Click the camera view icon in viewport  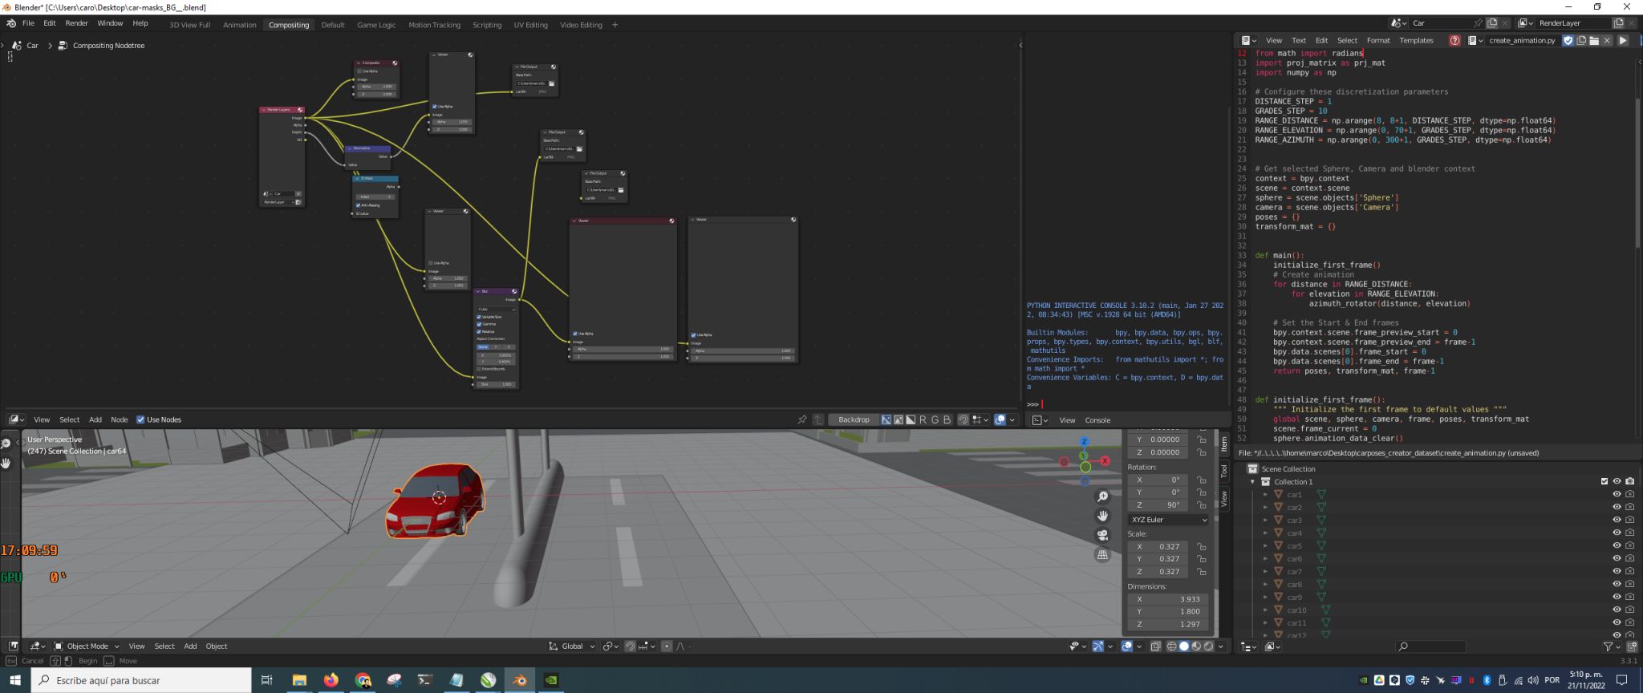(x=1103, y=535)
